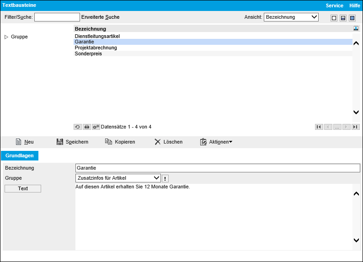Viewport: 363px width, 262px height.
Task: Select the Grundlagen tab
Action: point(20,155)
